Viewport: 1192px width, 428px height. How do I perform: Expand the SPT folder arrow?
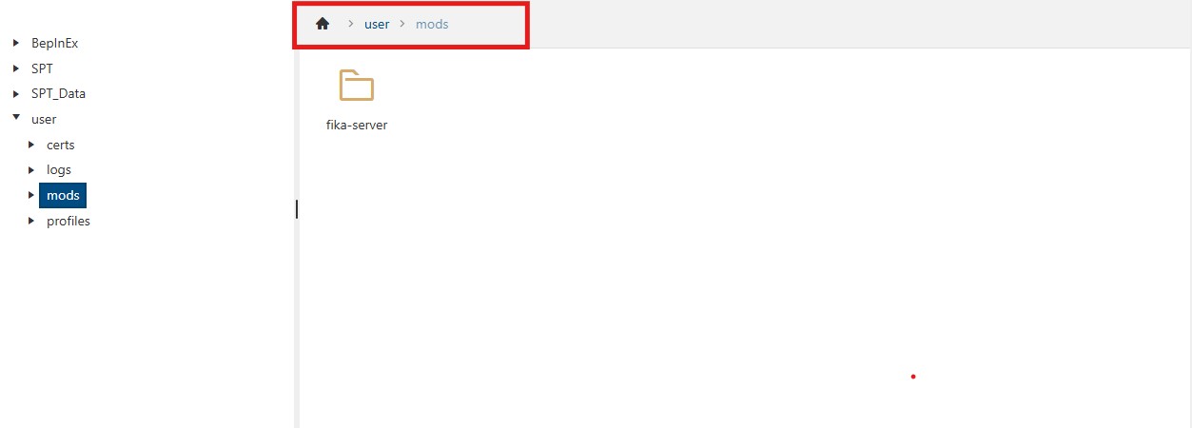(x=16, y=68)
